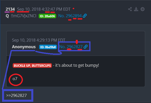Image resolution: width=151 pixels, height=103 pixels.
Task: Click the chain-link icon beside No. 2962827
Action: 86,47
